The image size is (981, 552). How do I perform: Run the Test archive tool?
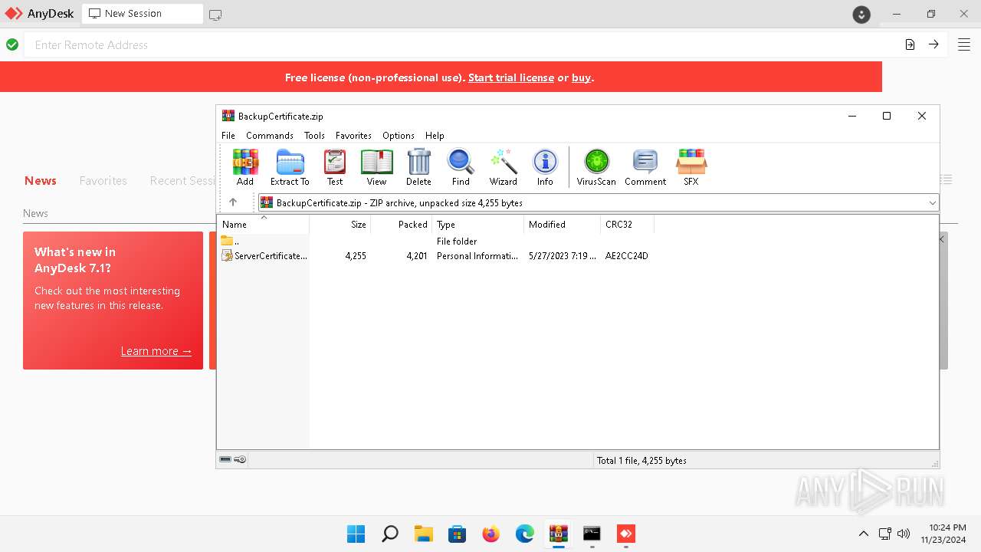tap(335, 167)
